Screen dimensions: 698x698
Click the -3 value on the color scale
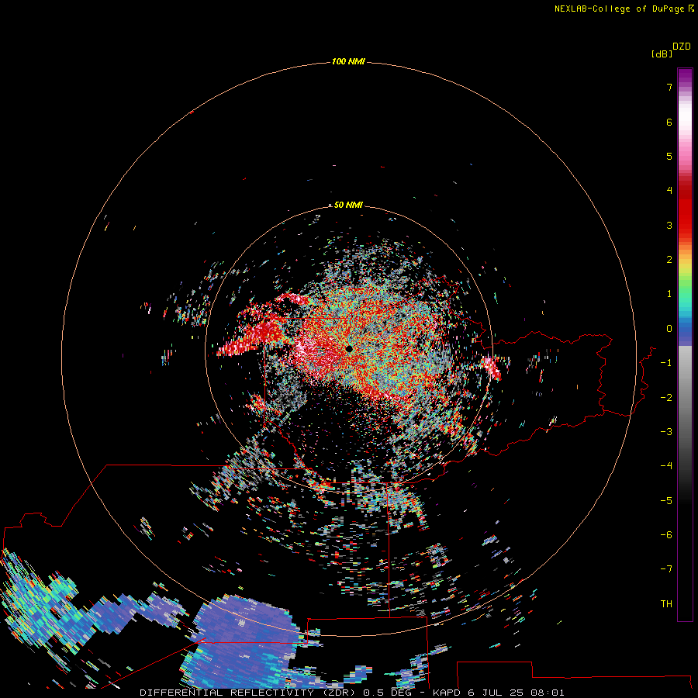click(666, 432)
